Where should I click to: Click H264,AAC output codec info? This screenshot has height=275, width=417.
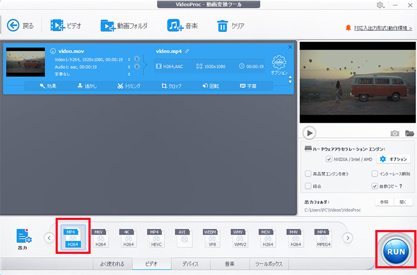[x=170, y=67]
